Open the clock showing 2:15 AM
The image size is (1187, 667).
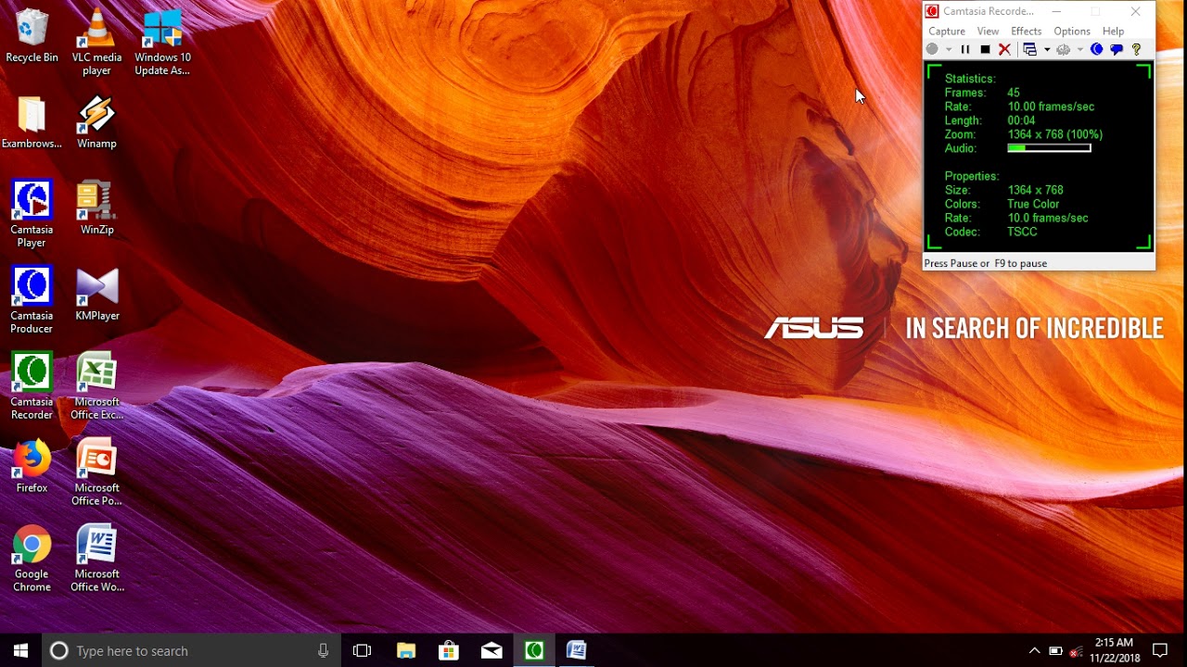(x=1114, y=650)
